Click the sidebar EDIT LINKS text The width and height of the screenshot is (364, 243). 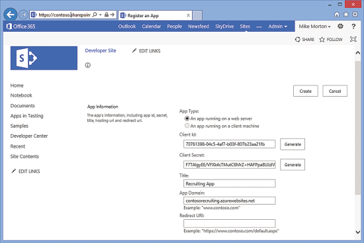coord(29,171)
